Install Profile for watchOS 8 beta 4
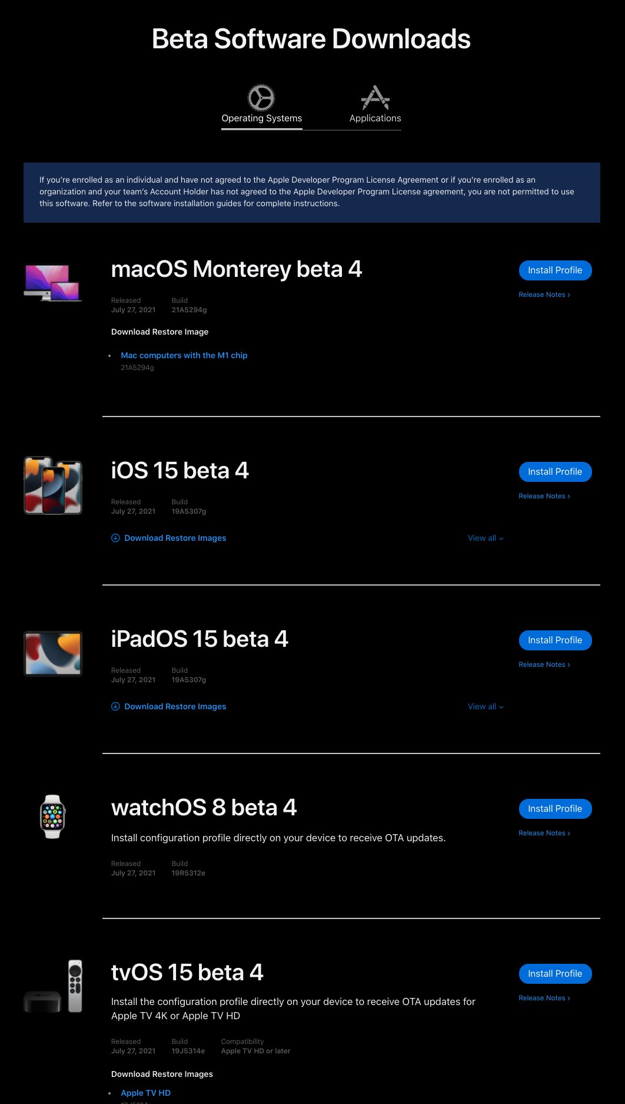Image resolution: width=625 pixels, height=1104 pixels. coord(555,809)
